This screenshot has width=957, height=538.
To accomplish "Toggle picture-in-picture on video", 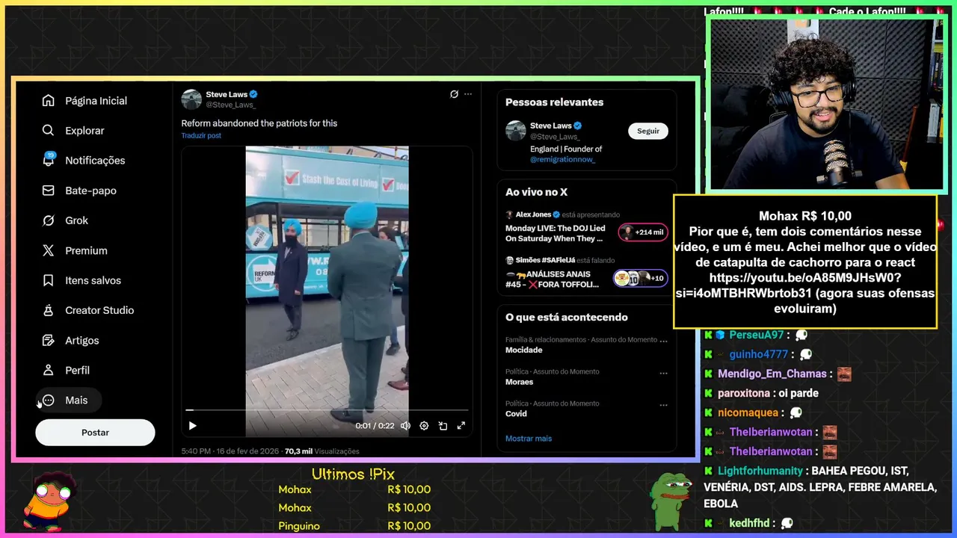I will (x=443, y=426).
